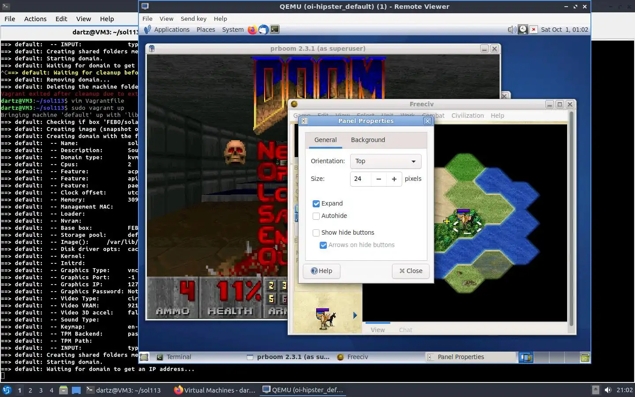
Task: Open the Freeciv Help menu
Action: pyautogui.click(x=497, y=116)
